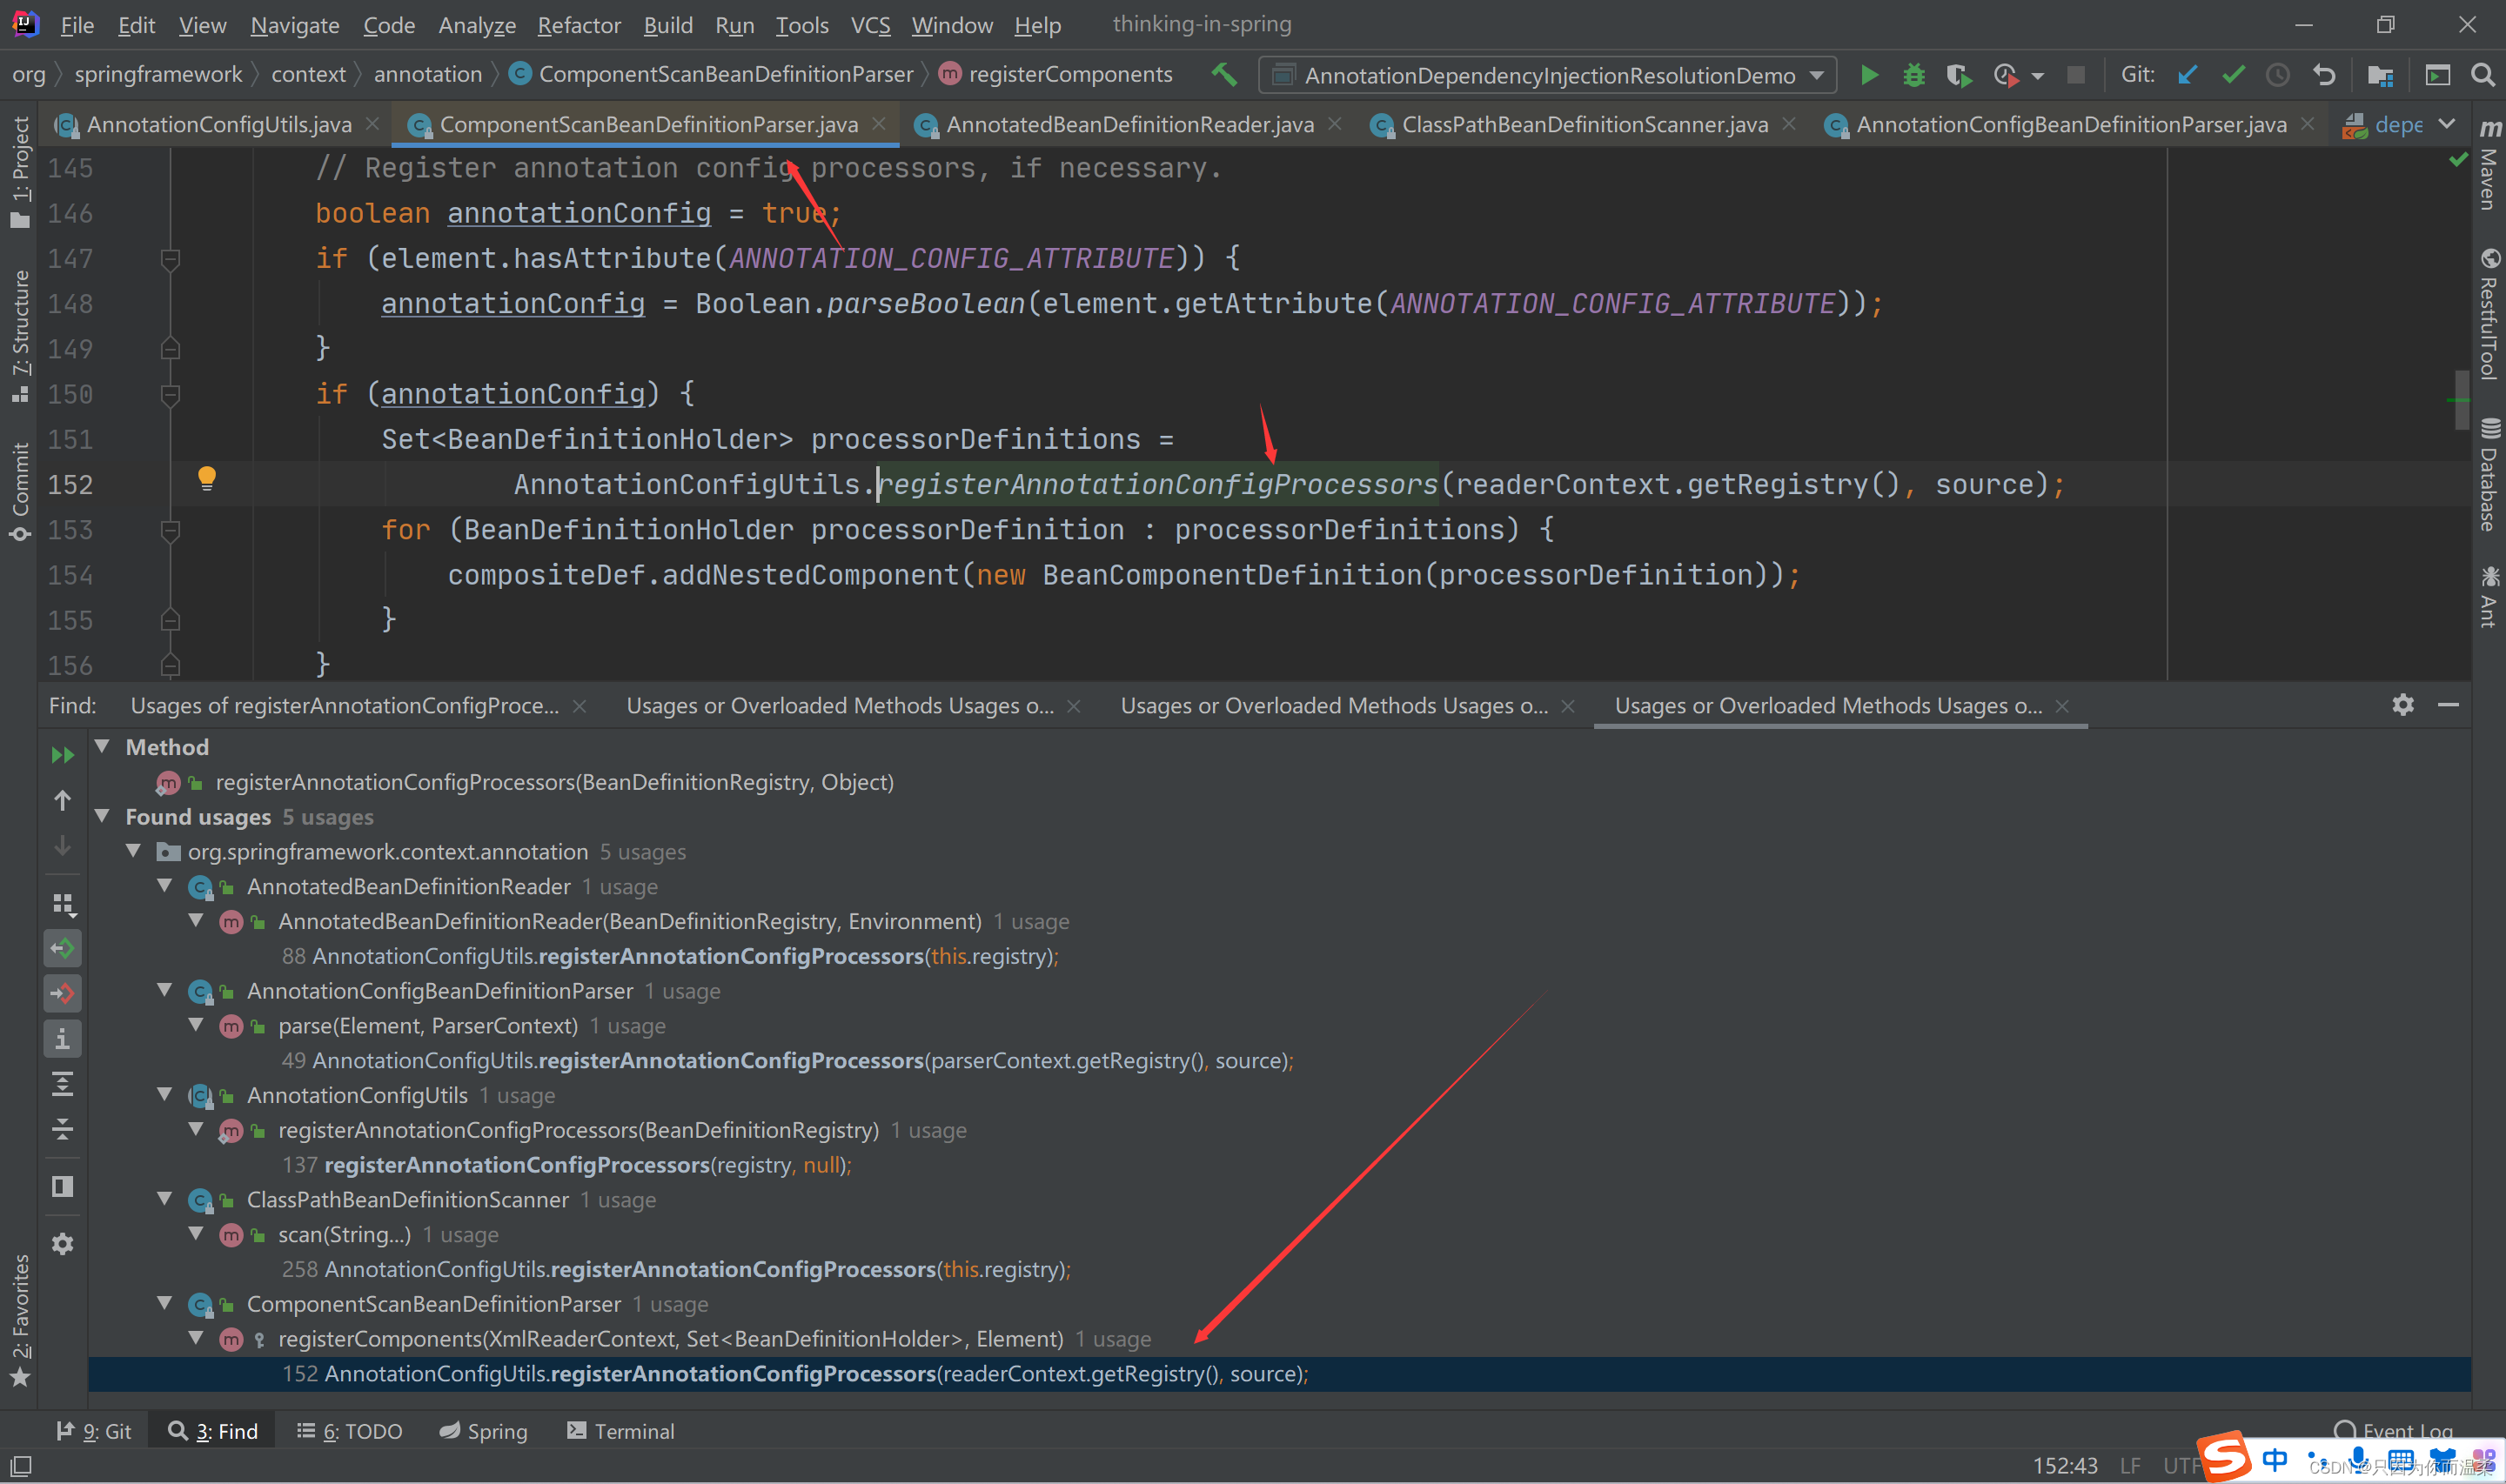Click the Run button to execute

point(1868,74)
